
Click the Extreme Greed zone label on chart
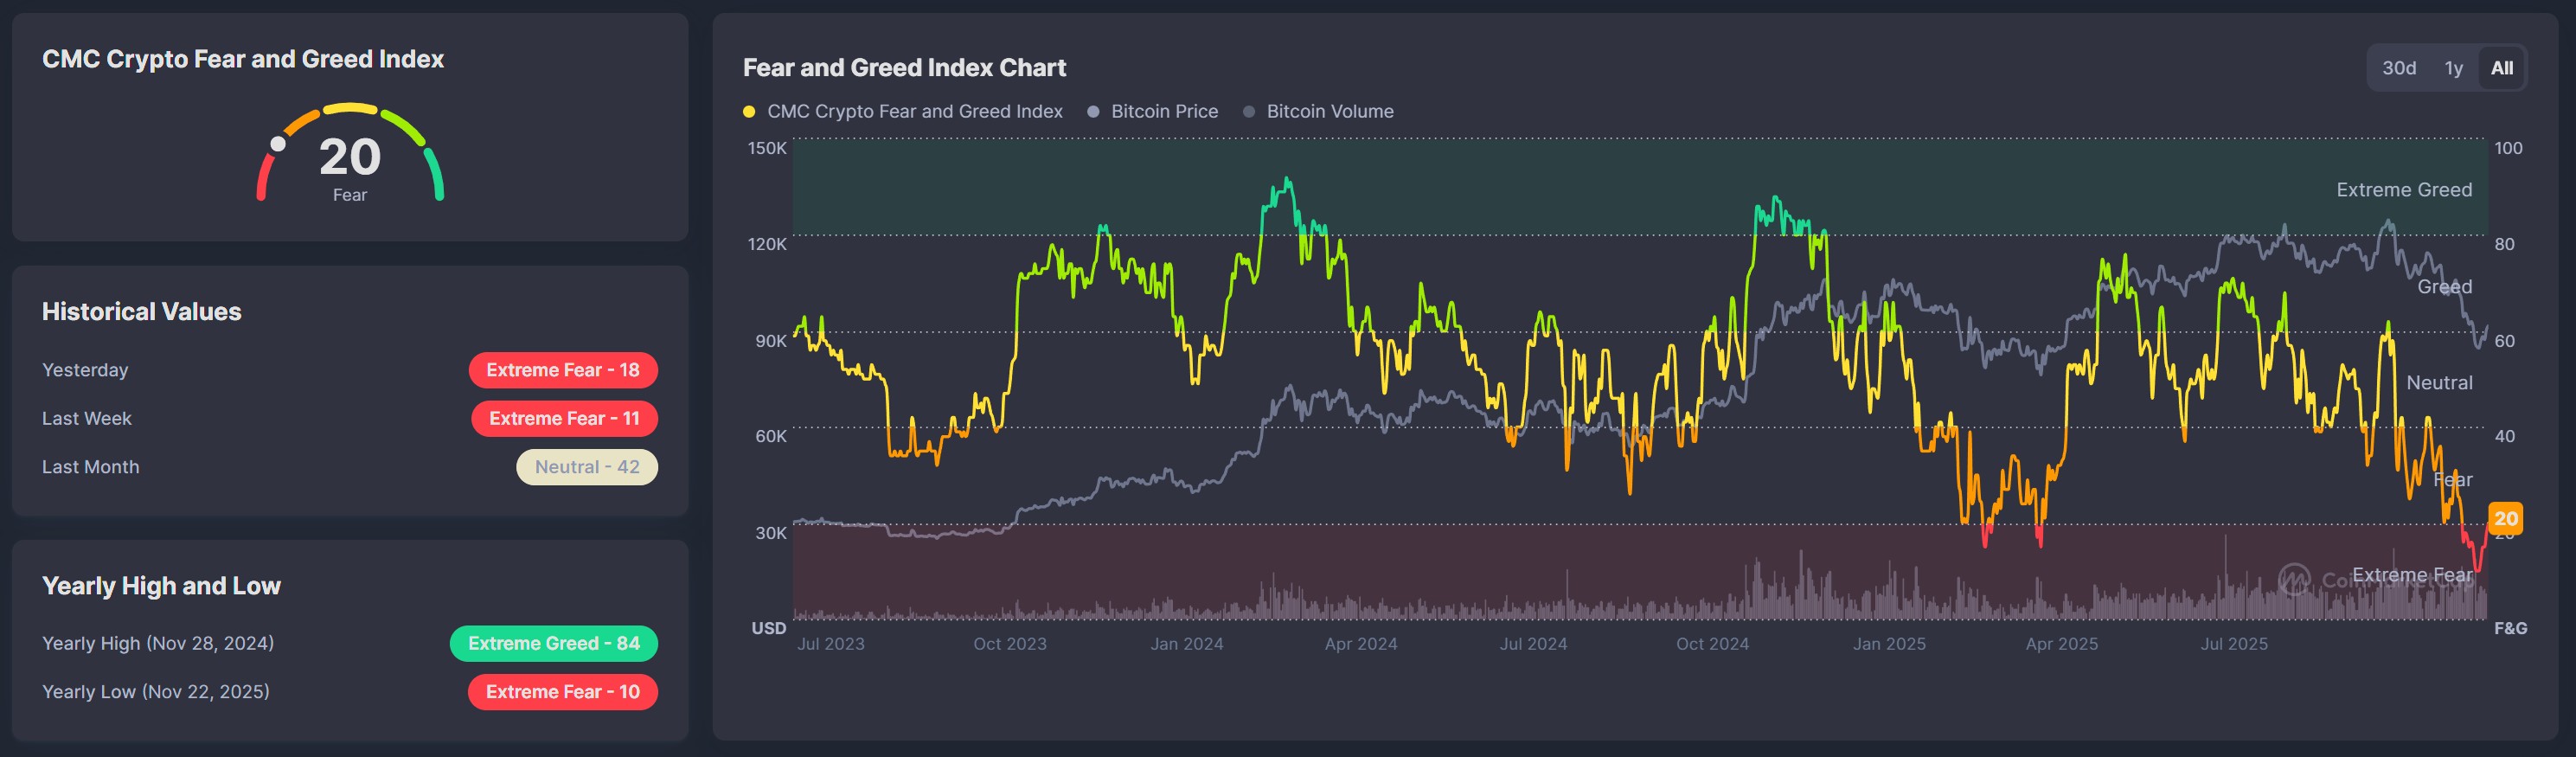pyautogui.click(x=2403, y=190)
